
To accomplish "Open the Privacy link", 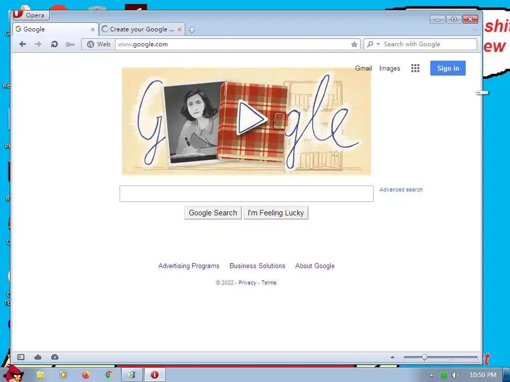I will click(x=247, y=283).
